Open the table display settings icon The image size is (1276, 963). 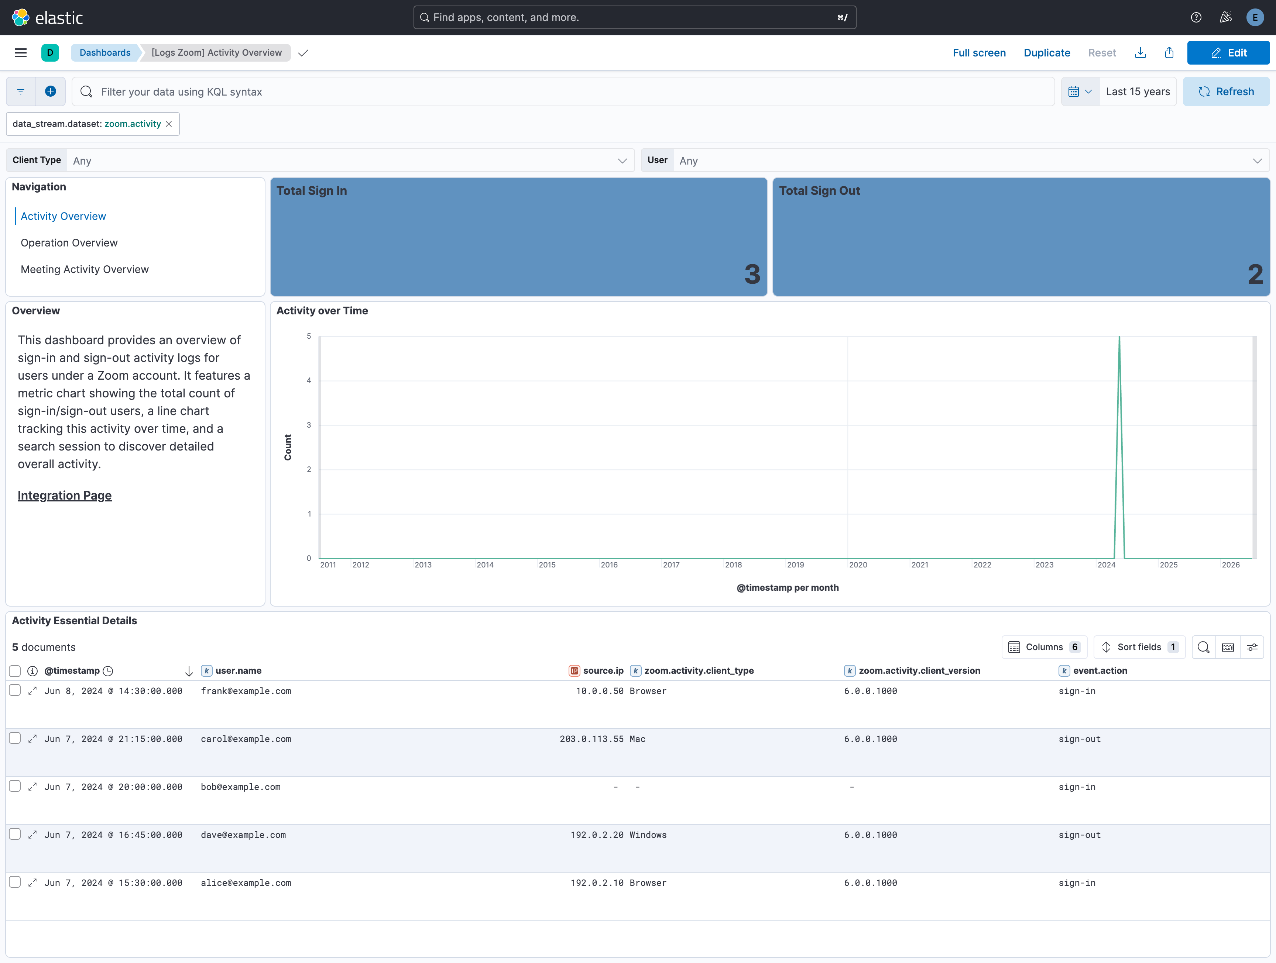(x=1252, y=647)
